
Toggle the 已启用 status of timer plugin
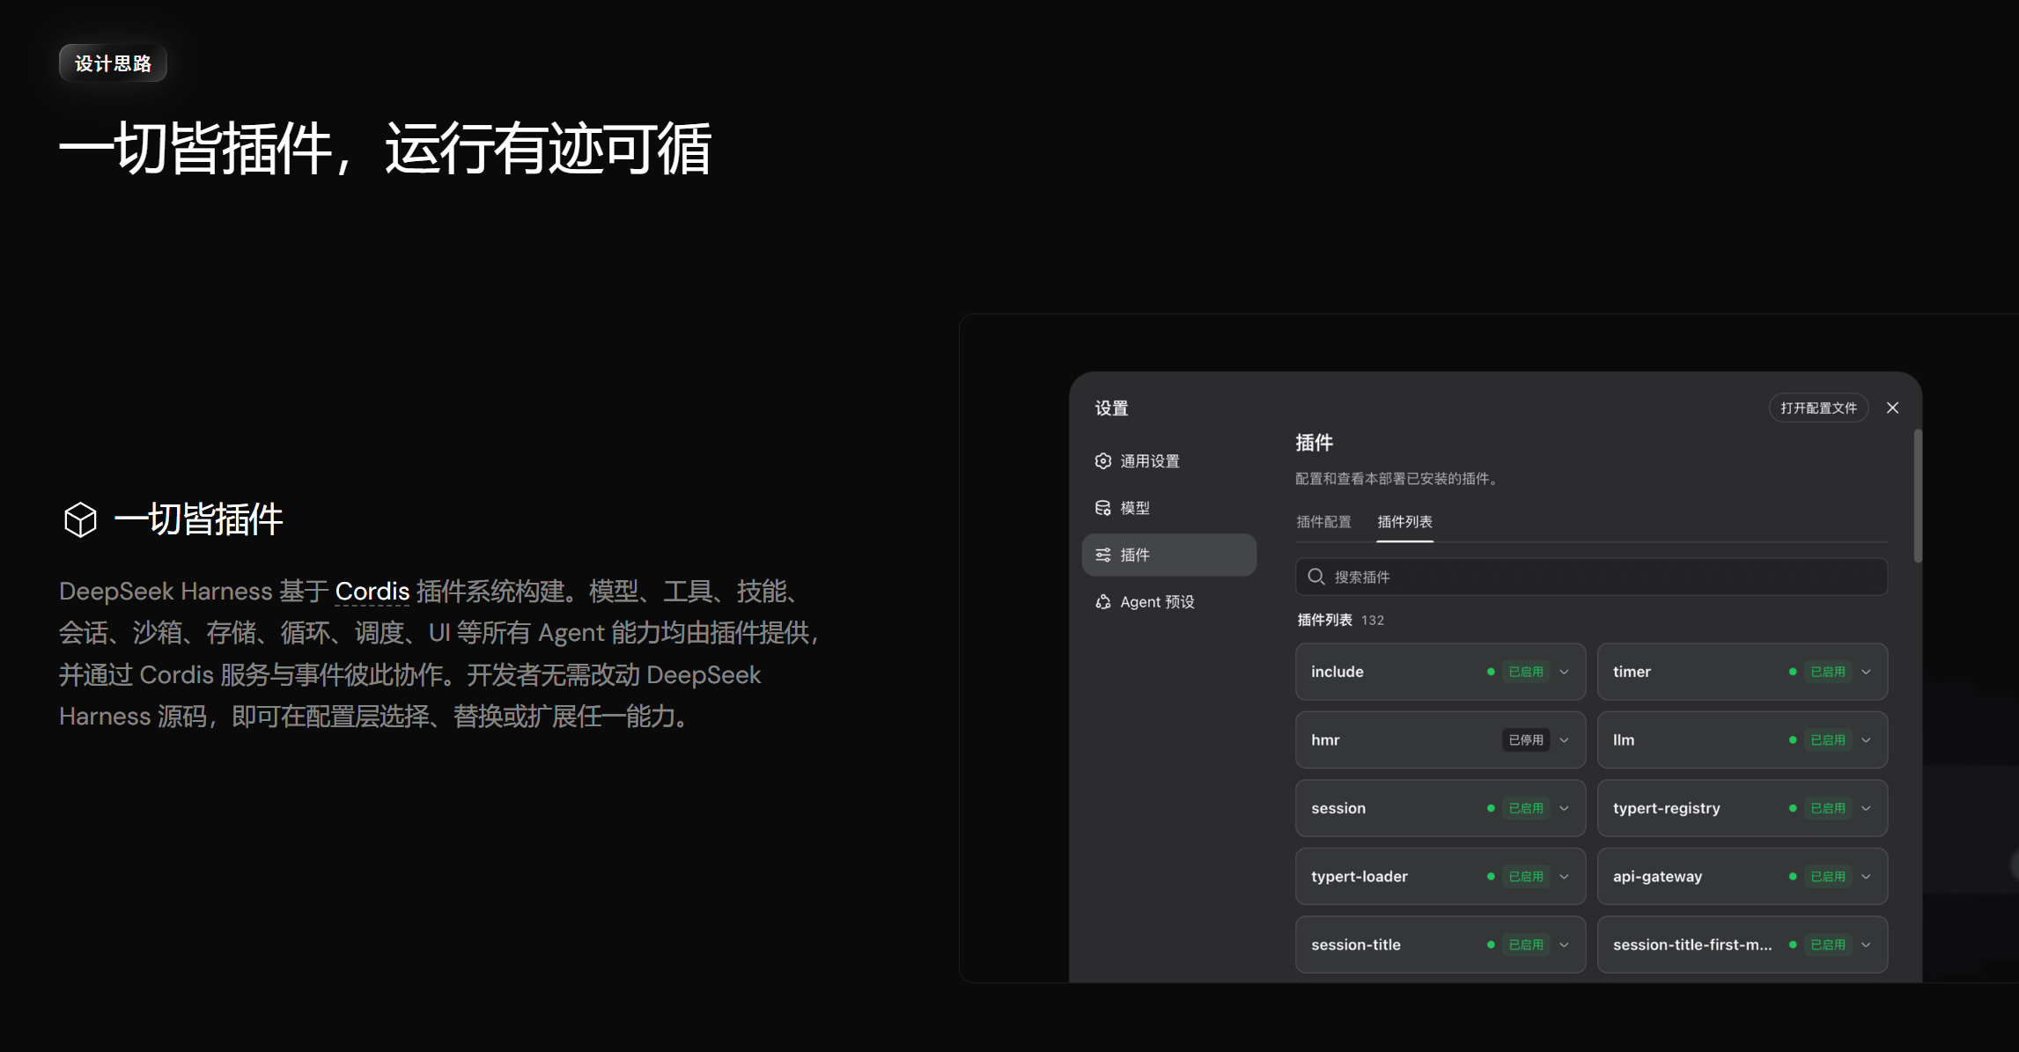click(1828, 672)
